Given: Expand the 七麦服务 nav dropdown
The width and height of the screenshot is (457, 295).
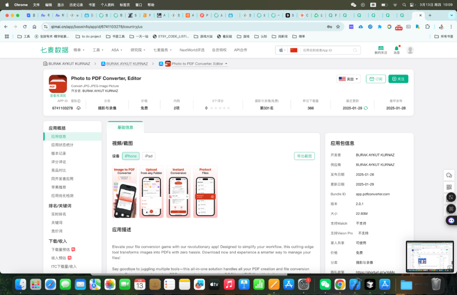Looking at the screenshot, I should (x=162, y=50).
